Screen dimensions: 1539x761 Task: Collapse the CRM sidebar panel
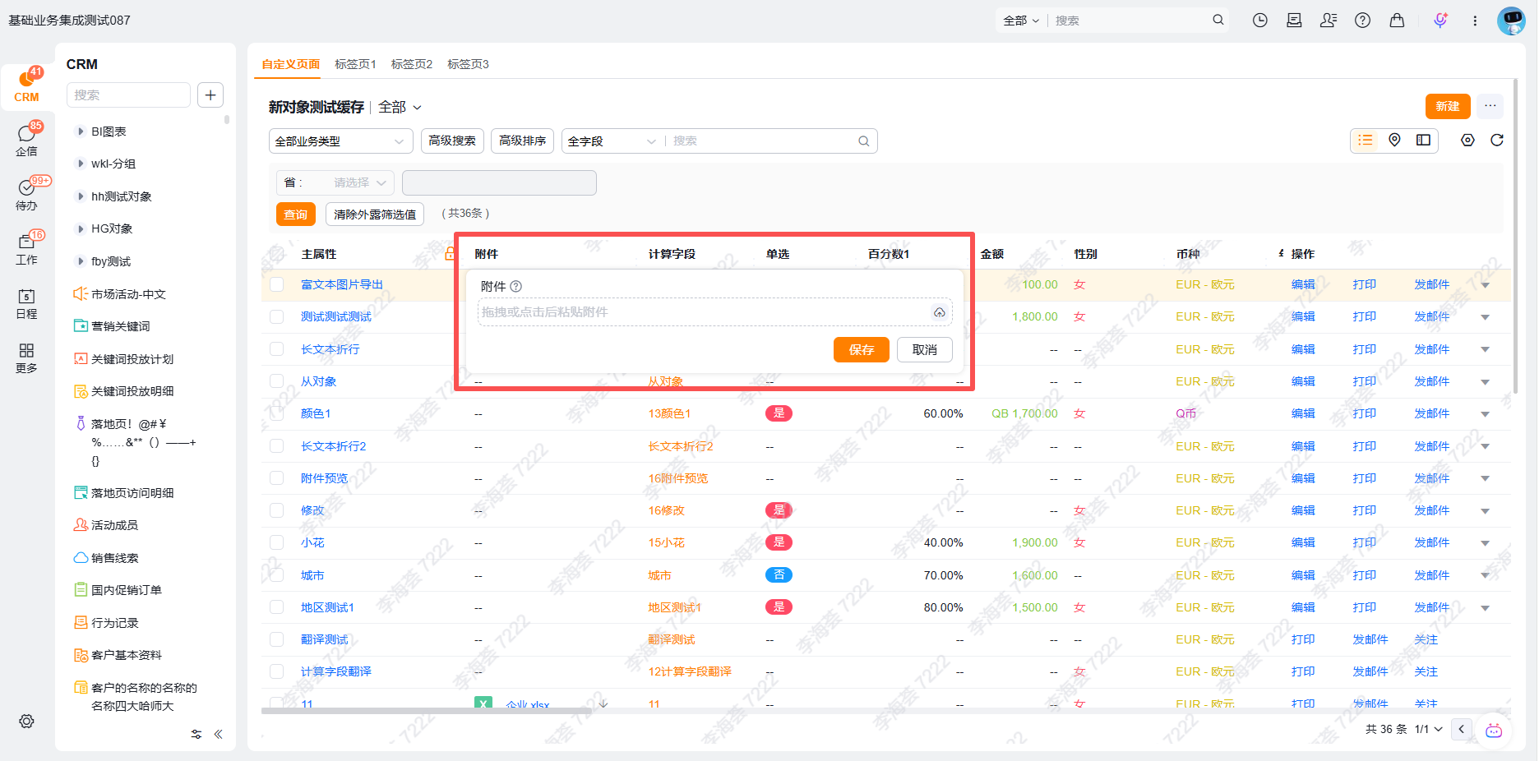click(219, 734)
